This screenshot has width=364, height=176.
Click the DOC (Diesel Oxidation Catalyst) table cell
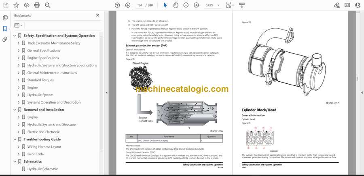click(169, 141)
